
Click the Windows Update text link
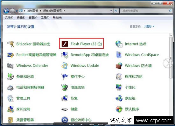click(85, 66)
